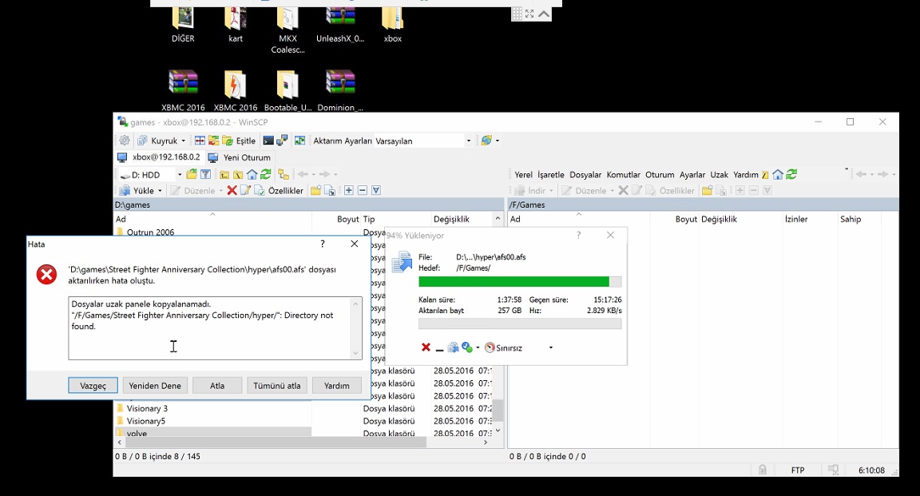Screen dimensions: 920x496
Task: Open the Komutlar menu
Action: 624,174
